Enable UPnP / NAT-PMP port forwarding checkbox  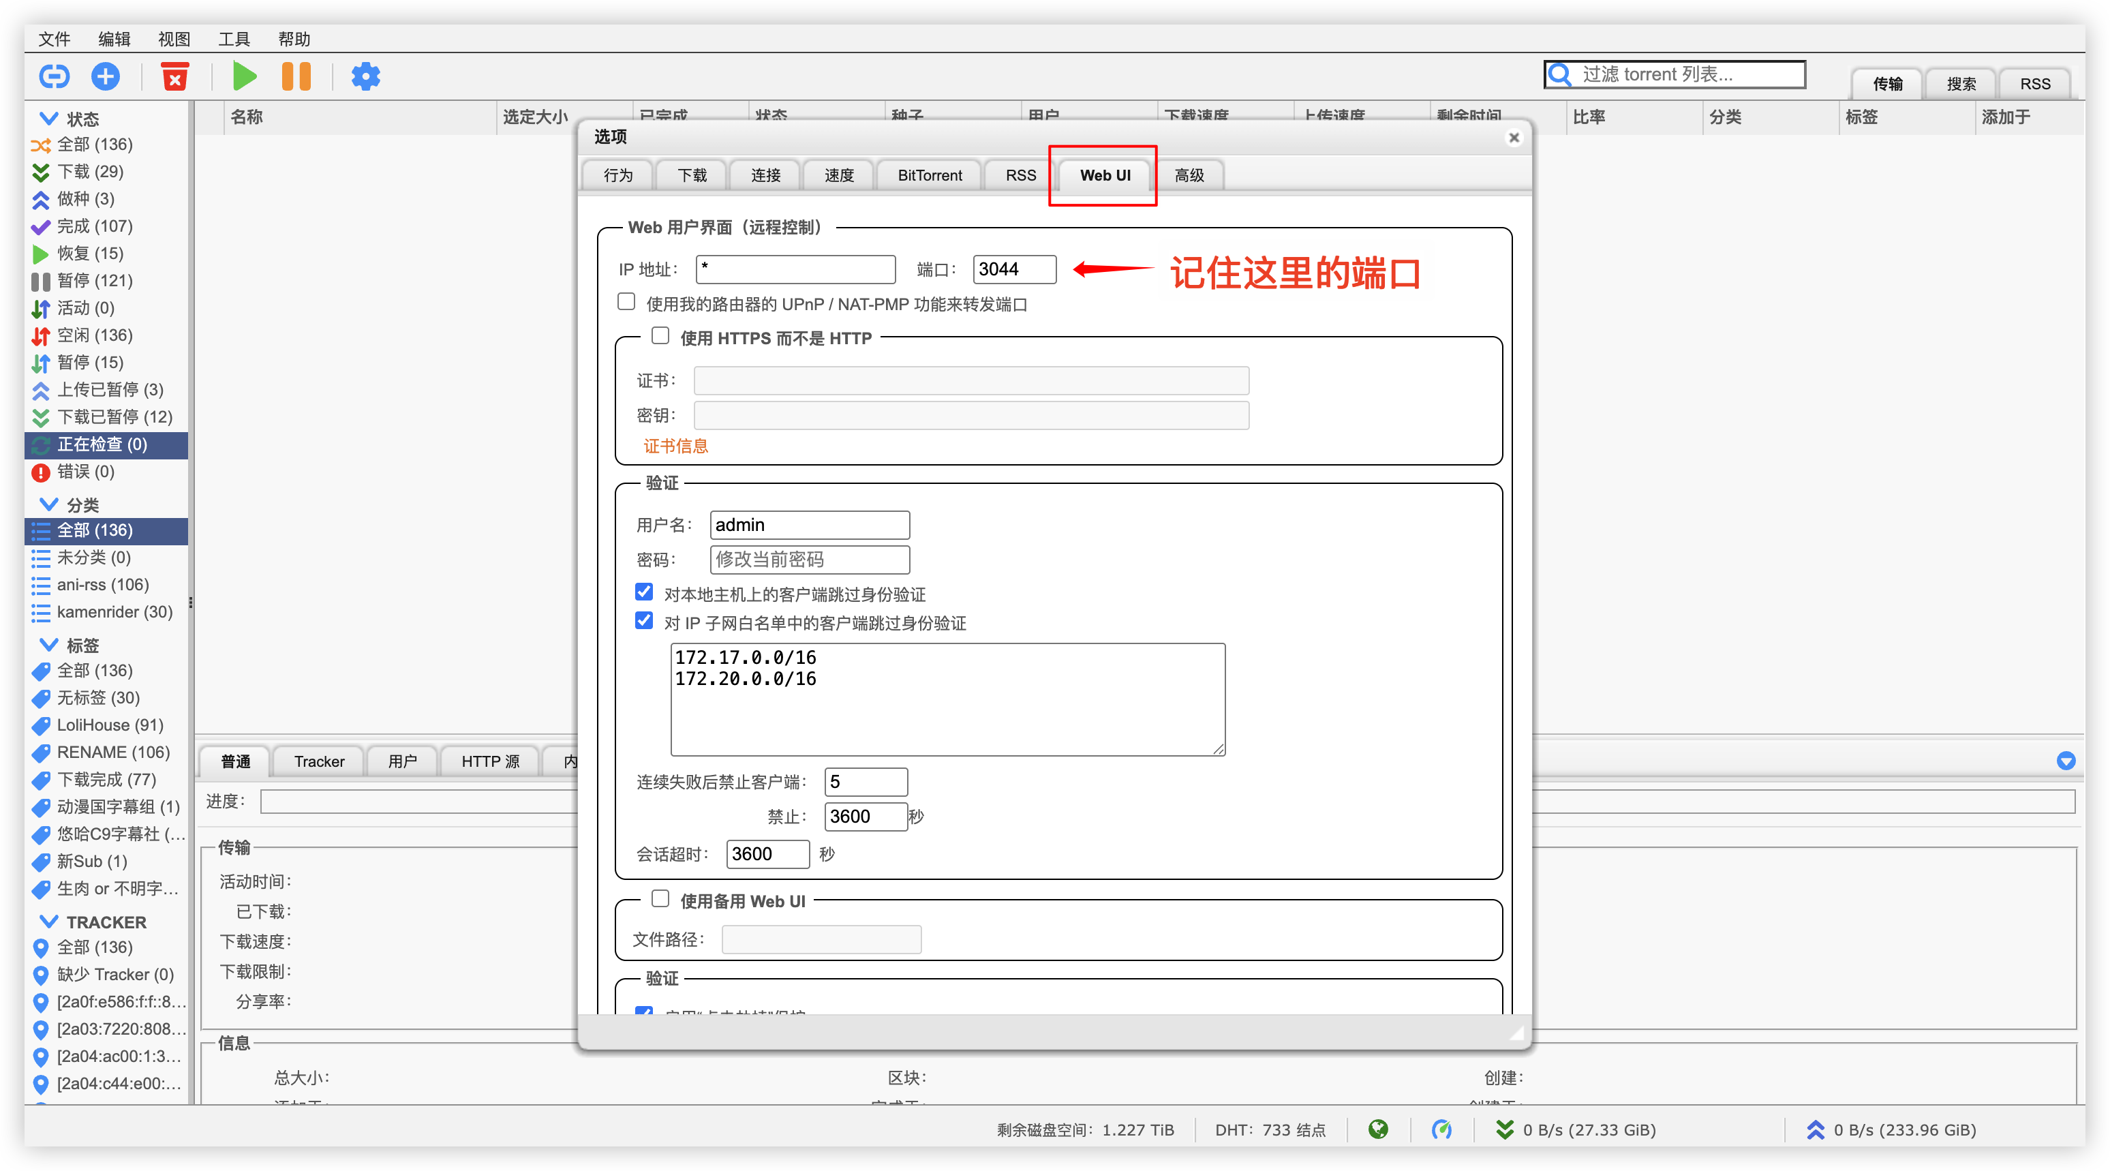[626, 301]
